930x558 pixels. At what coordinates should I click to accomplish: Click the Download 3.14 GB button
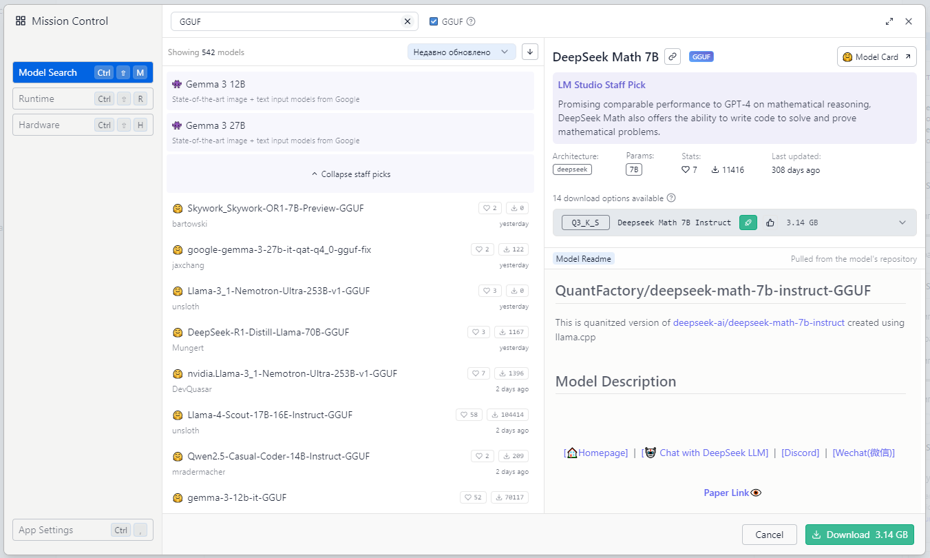859,535
